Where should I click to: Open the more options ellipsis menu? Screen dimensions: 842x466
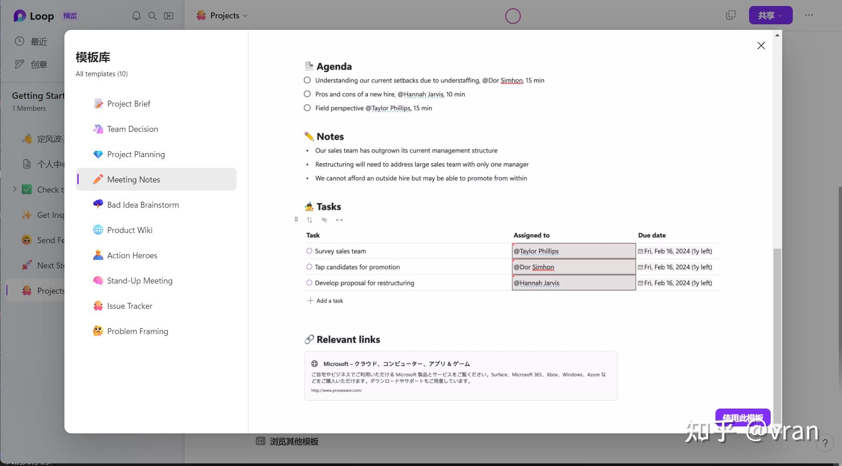tap(809, 15)
